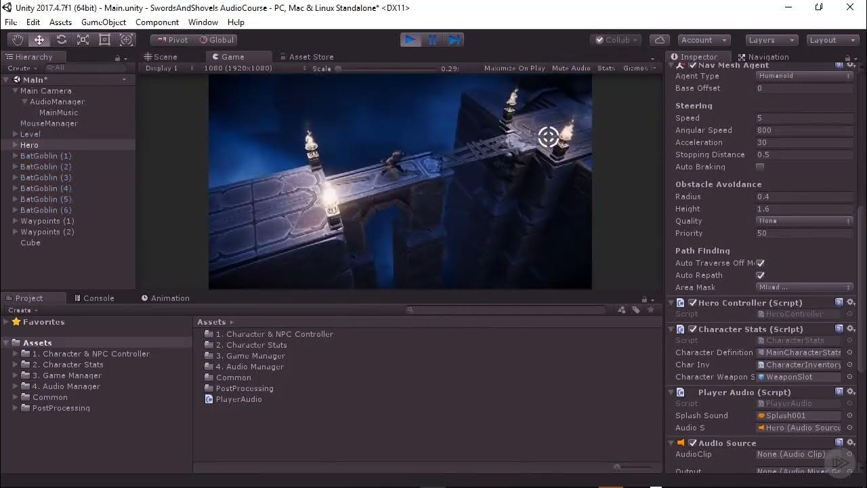Toggle Global handle rotation button
Screen dimensions: 867x488
tap(216, 40)
